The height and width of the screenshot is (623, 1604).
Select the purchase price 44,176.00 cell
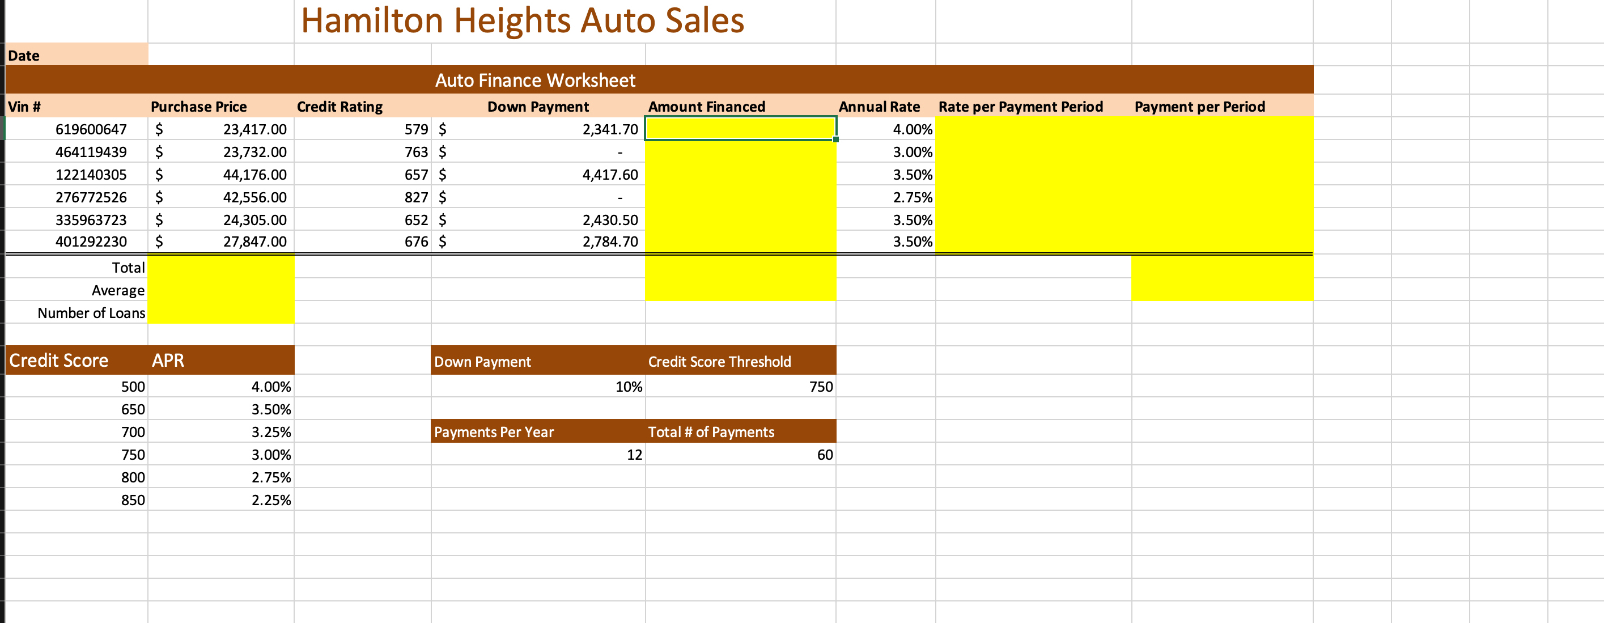(254, 175)
